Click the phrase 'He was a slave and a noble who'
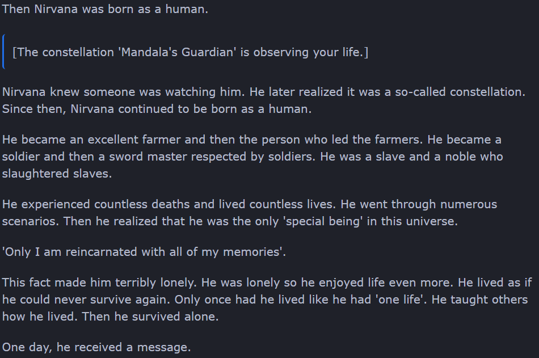Viewport: 539px width, 358px height. tap(411, 157)
